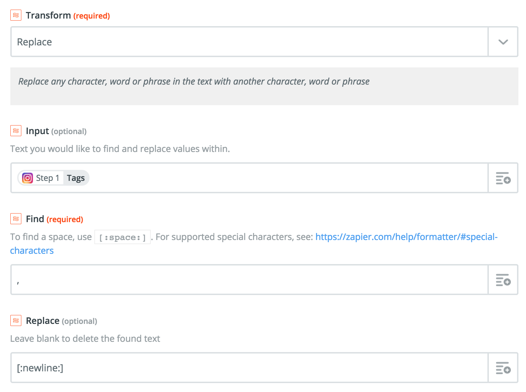Open the Transform select showing Replace

coord(264,42)
